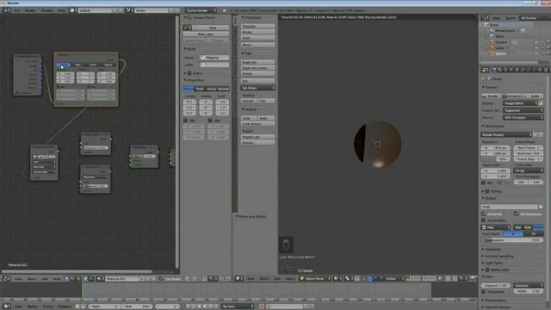
Task: Select the shader nodes tree type icon
Action: [67, 279]
